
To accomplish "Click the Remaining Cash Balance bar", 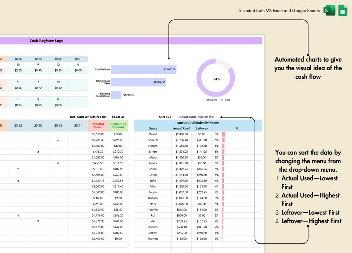I will pyautogui.click(x=116, y=95).
